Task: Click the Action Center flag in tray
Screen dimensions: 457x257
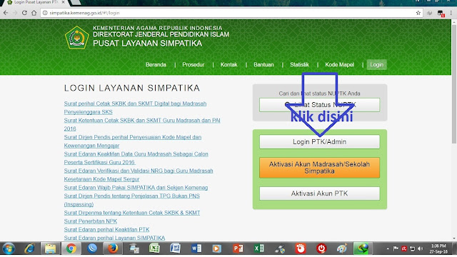Action: click(396, 248)
